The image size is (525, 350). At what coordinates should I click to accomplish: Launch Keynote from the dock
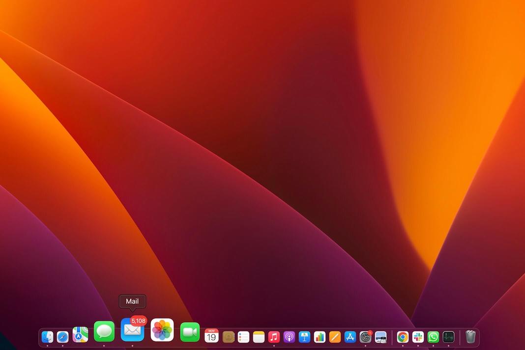tap(304, 337)
